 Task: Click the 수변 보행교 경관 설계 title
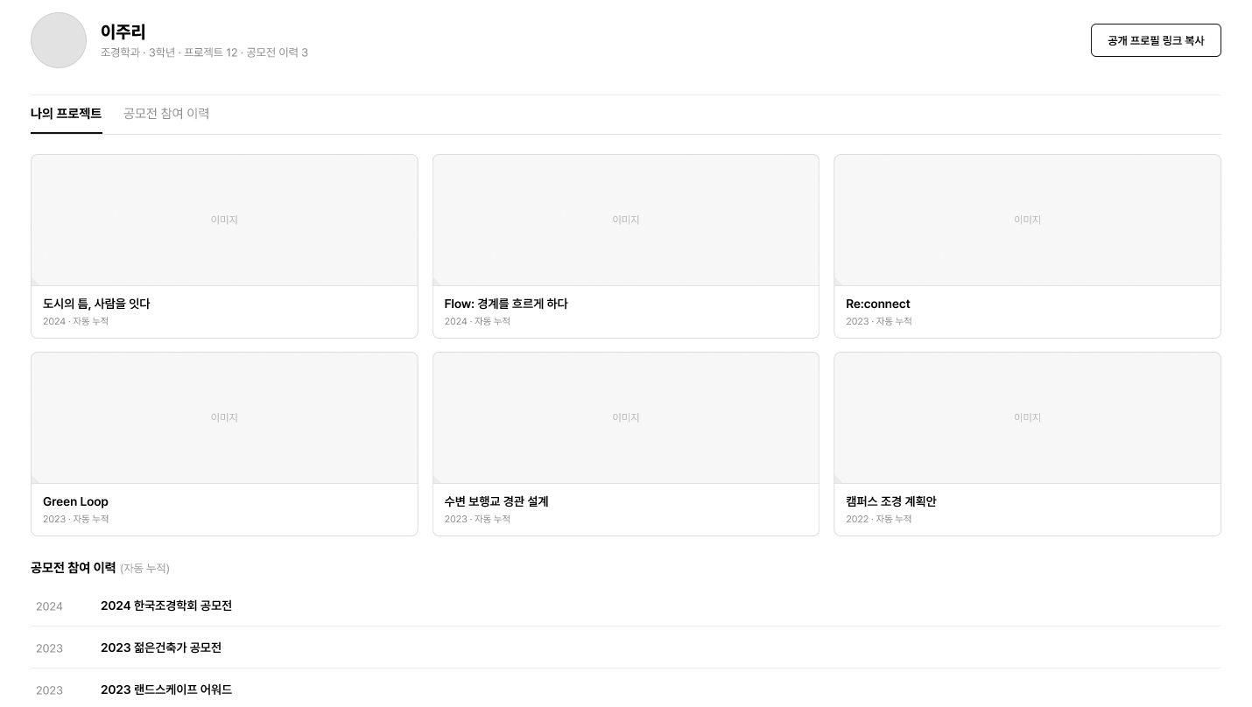point(496,501)
